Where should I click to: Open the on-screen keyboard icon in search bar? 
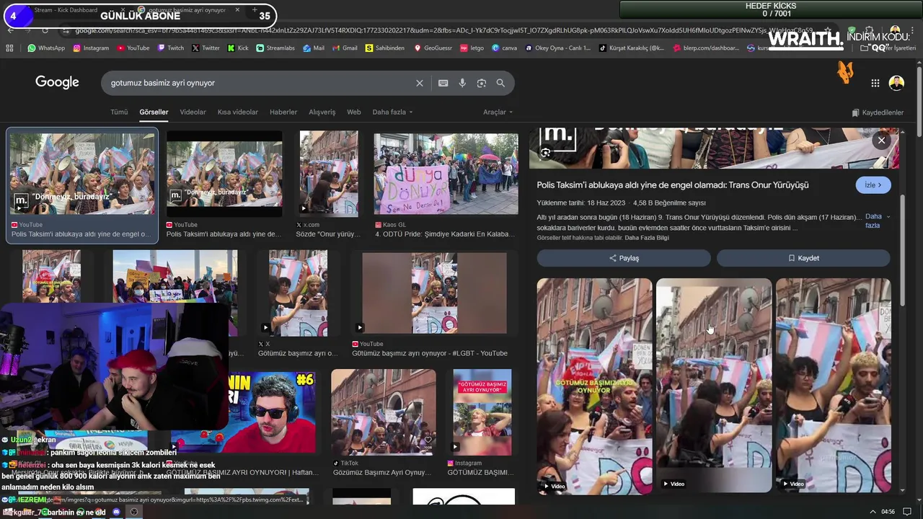tap(443, 83)
